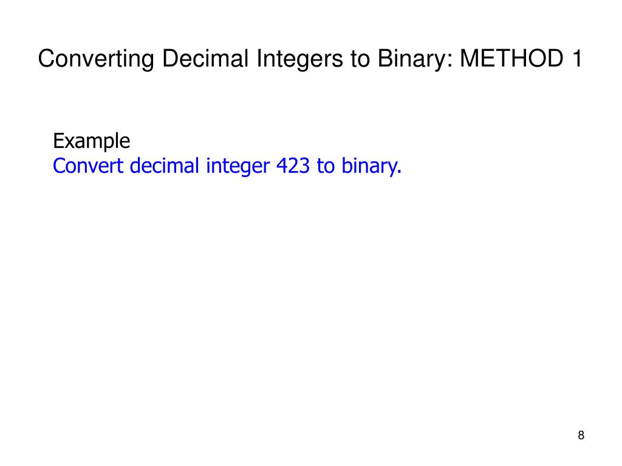Click the capital "C" in blue "Convert"

click(58, 166)
